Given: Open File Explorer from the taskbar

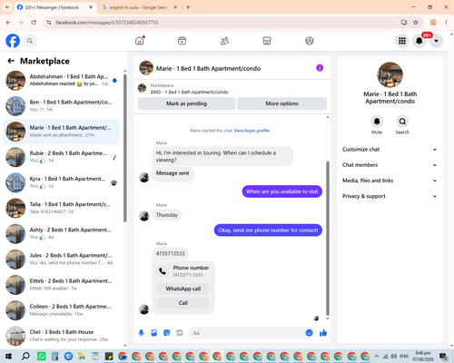Looking at the screenshot, I should tap(82, 356).
